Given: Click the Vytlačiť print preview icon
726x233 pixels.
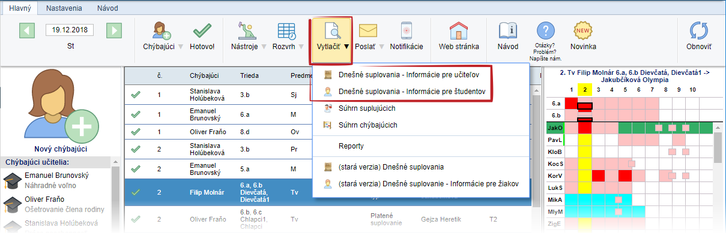Looking at the screenshot, I should click(332, 31).
